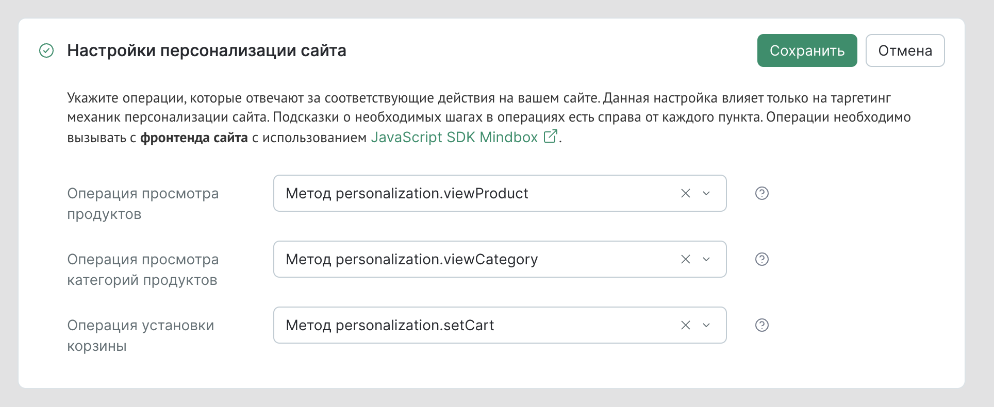Expand the viewCategory dropdown arrow
This screenshot has height=407, width=994.
[706, 259]
